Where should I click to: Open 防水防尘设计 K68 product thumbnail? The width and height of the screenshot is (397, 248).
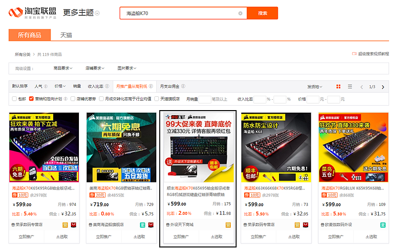[x=276, y=147]
